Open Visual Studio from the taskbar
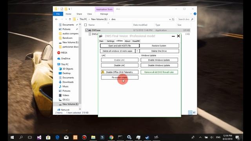Screen dimensions: 251x141 pyautogui.click(x=39, y=137)
